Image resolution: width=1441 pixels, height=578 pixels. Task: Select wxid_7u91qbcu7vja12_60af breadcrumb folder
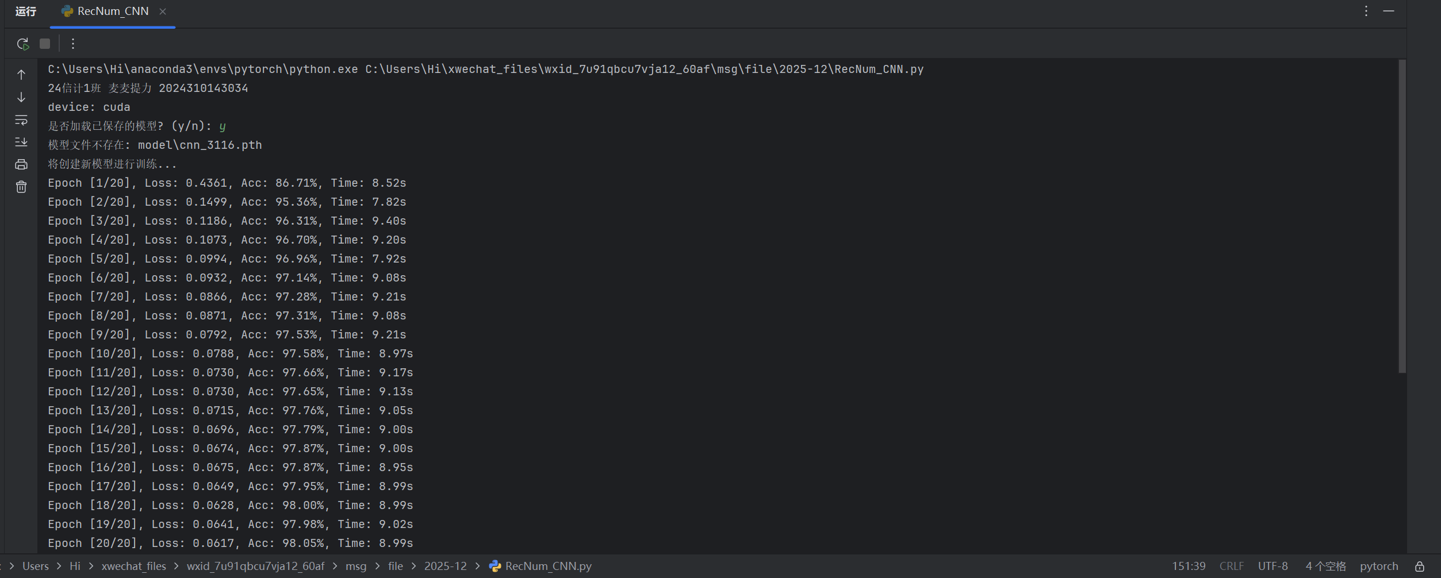pyautogui.click(x=255, y=567)
